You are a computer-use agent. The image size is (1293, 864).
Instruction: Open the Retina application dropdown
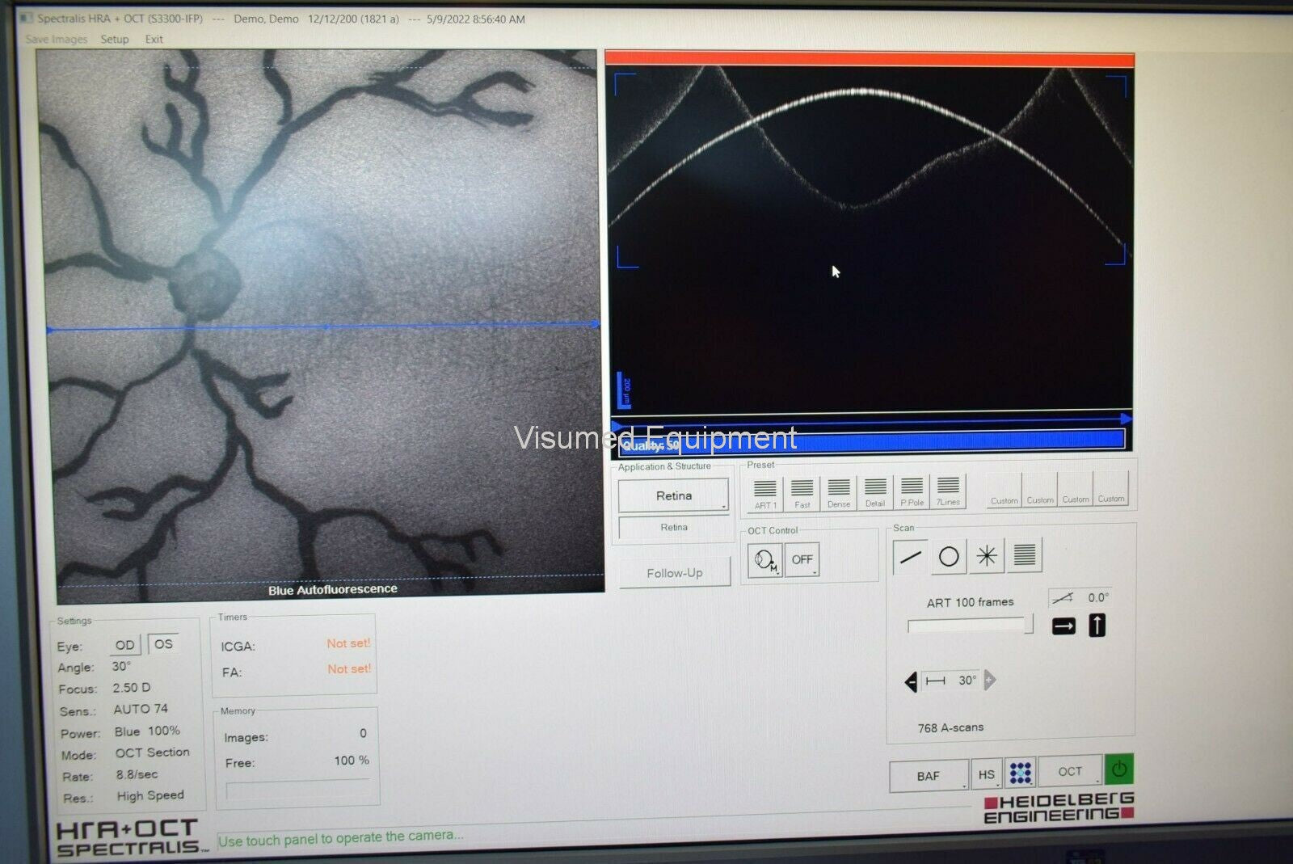(673, 495)
